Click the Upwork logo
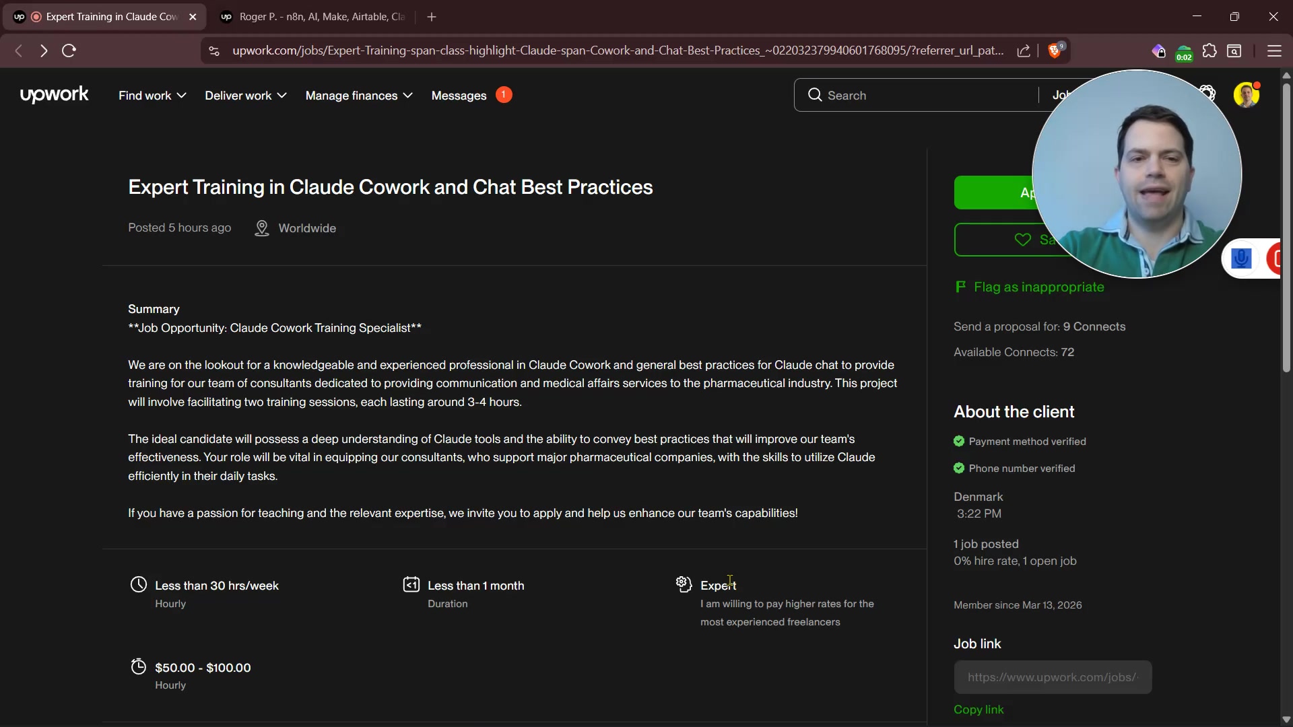Image resolution: width=1293 pixels, height=727 pixels. 54,95
